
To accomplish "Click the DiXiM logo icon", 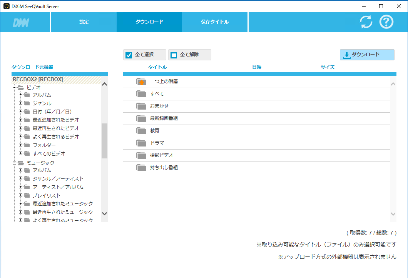I will (x=21, y=22).
